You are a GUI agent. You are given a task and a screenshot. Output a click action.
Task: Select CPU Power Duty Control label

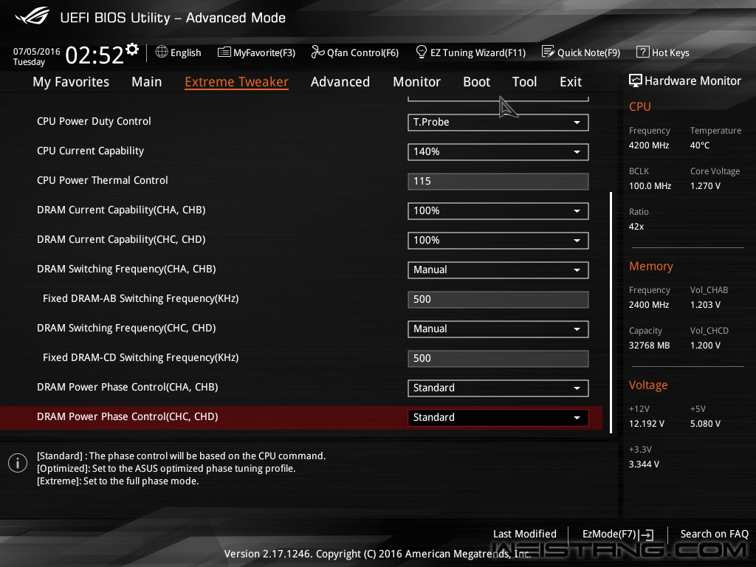[x=94, y=122]
